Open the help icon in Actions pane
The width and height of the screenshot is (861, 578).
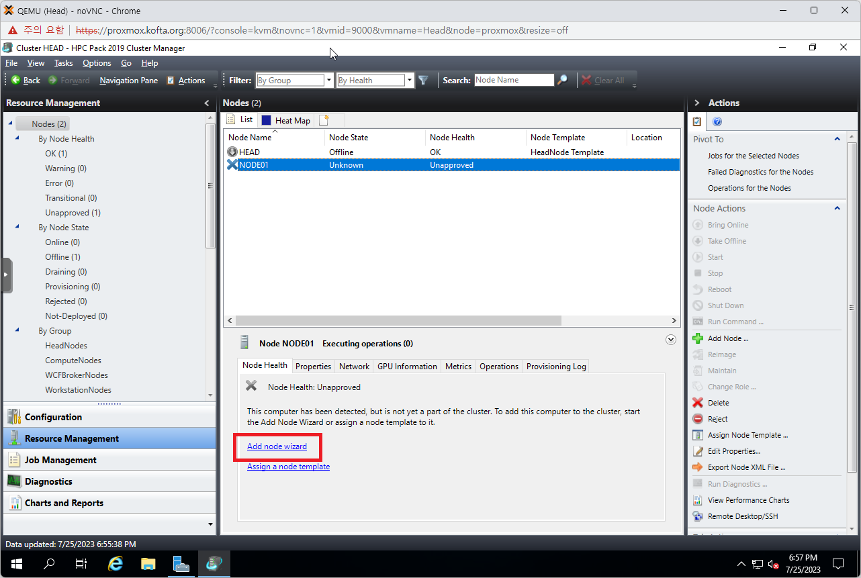click(717, 122)
